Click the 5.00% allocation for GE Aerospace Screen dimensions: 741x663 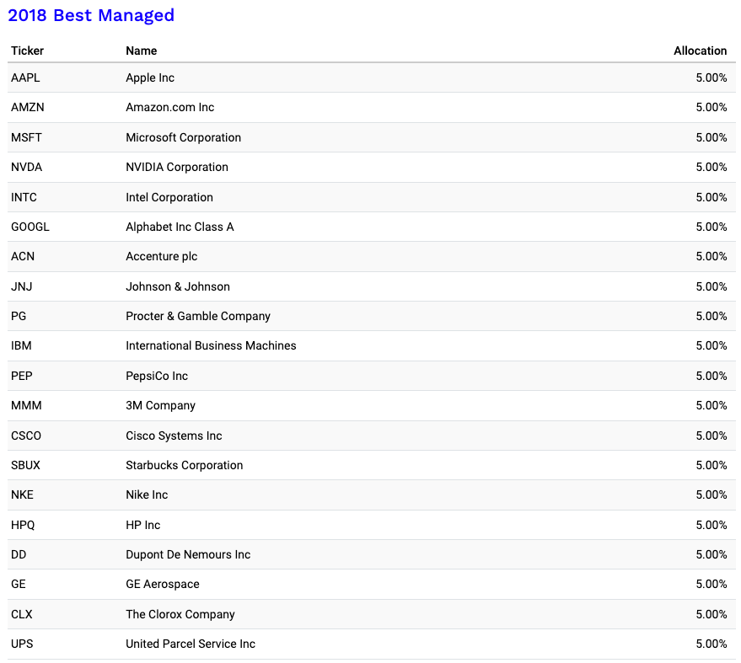pos(711,584)
